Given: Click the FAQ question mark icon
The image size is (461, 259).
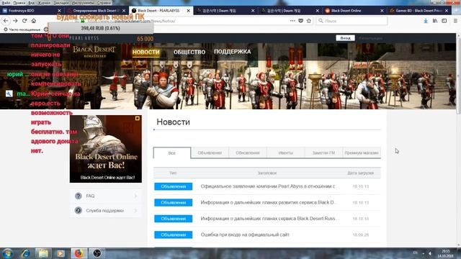Looking at the screenshot, I should 79,196.
